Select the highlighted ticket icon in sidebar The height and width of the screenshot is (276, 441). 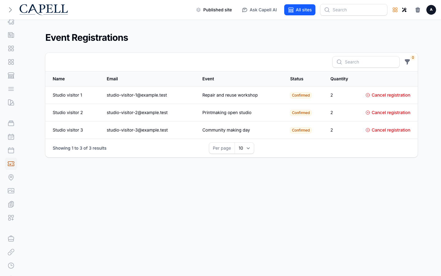click(x=11, y=164)
